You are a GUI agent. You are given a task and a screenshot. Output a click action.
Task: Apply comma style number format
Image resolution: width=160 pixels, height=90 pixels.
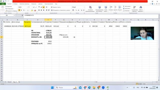click(78, 10)
